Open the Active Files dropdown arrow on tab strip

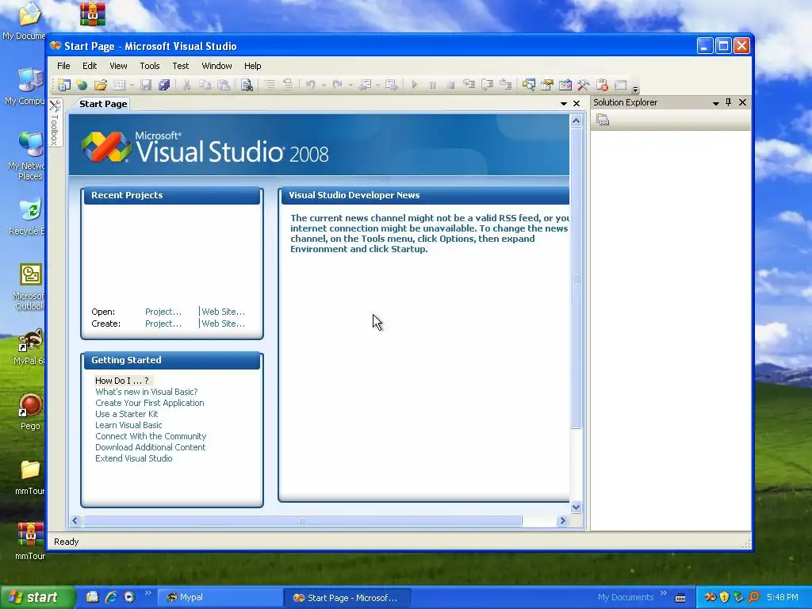[x=564, y=104]
